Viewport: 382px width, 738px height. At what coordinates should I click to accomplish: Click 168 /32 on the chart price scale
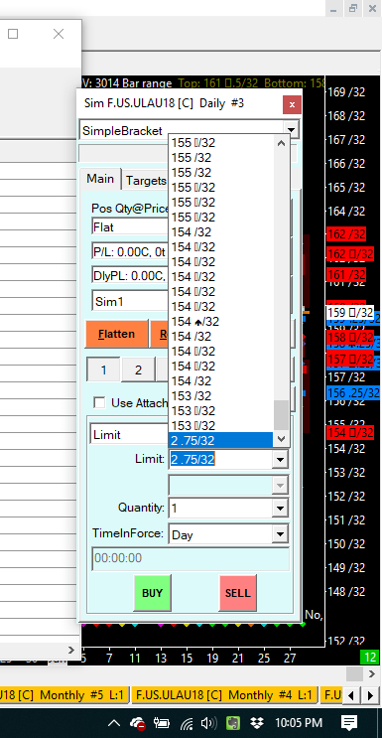tap(346, 116)
